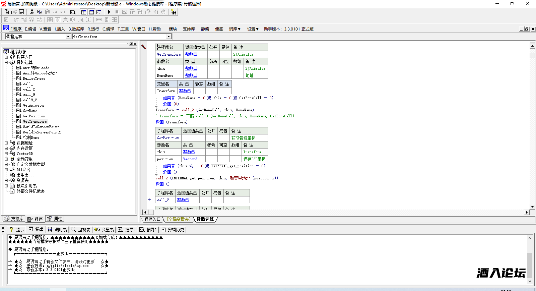Screen dimensions: 536x291
Task: Collapse the 骨骼运算 tree node
Action: [x=6, y=62]
